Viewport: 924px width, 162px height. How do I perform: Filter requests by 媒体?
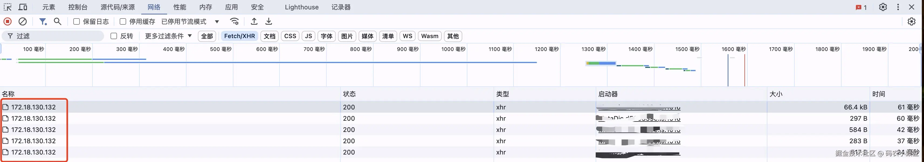[x=367, y=36]
